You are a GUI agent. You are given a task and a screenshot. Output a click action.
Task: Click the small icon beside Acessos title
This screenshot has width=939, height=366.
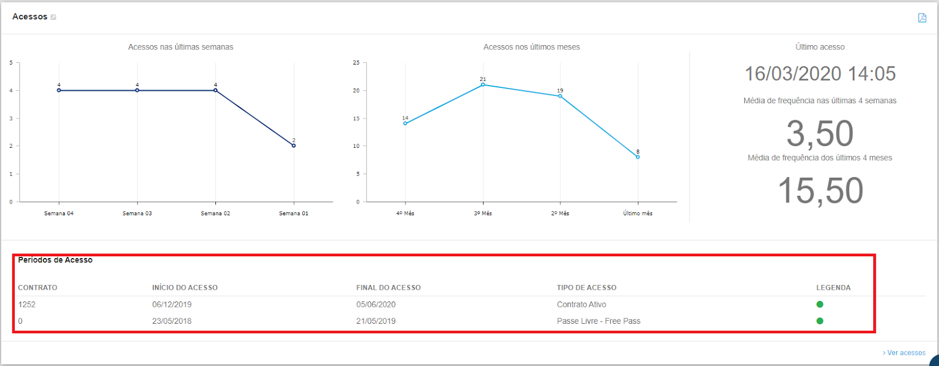point(53,17)
